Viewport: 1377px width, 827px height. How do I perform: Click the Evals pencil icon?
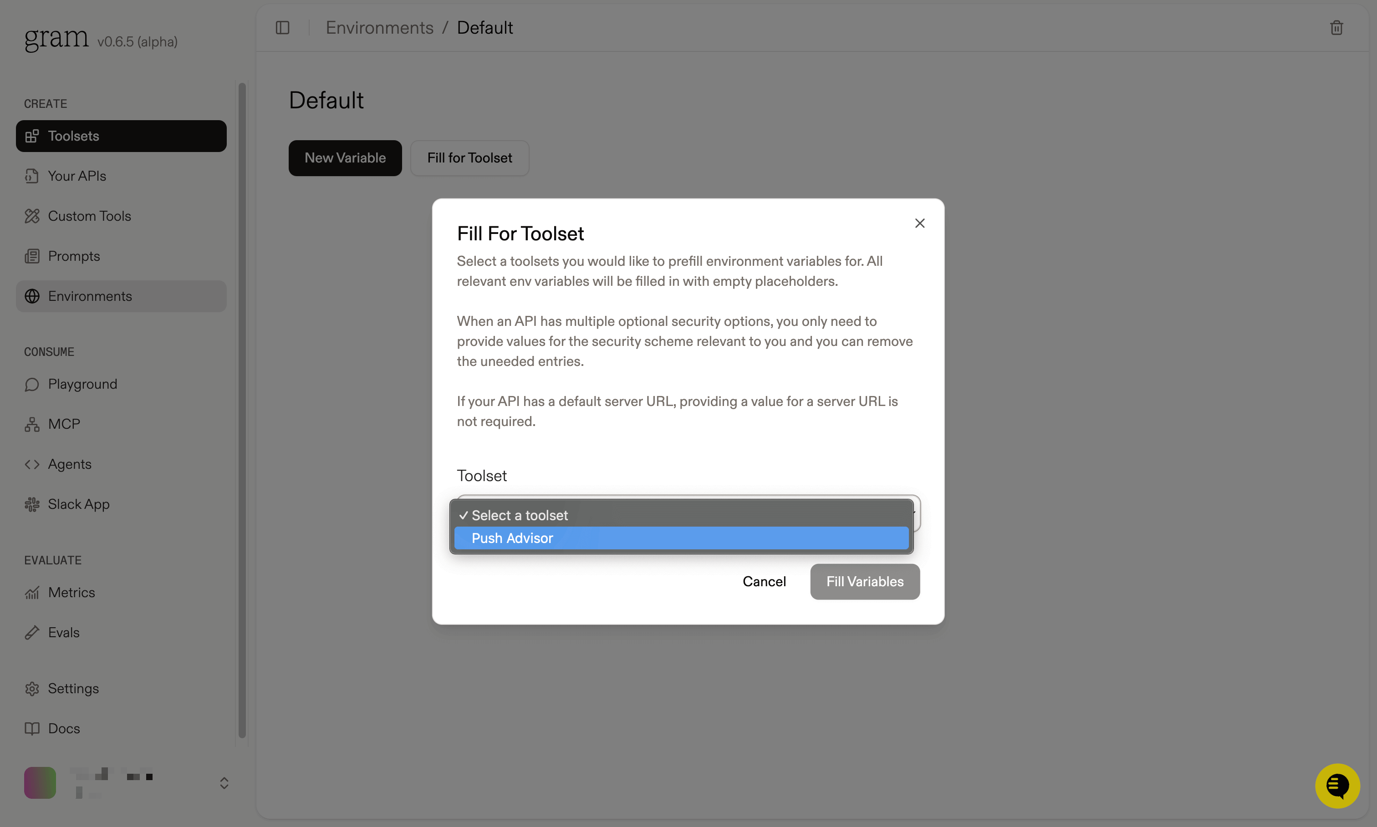[32, 633]
